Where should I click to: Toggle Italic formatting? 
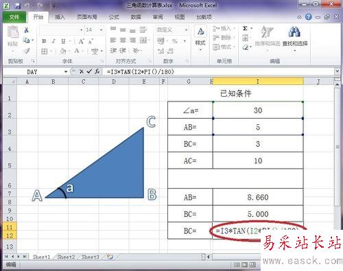[54, 41]
